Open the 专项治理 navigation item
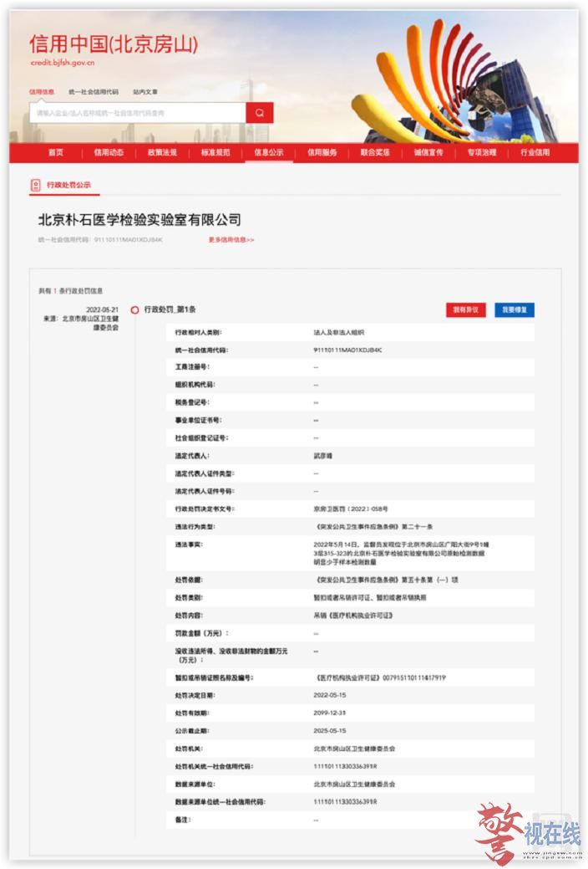 click(482, 152)
